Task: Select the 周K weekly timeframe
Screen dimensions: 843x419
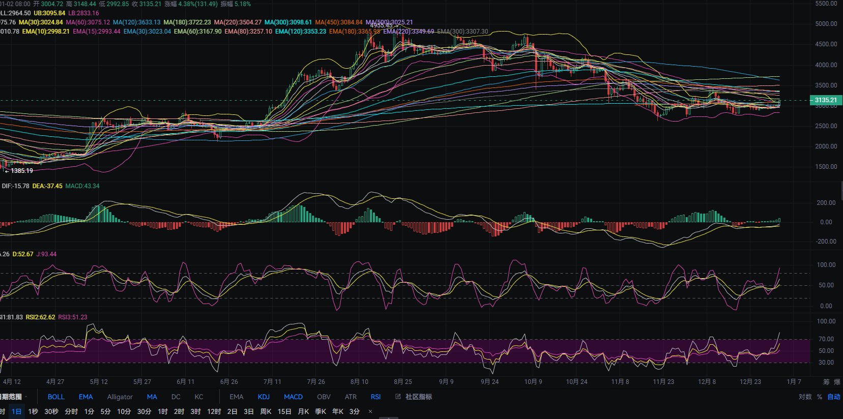Action: [266, 411]
